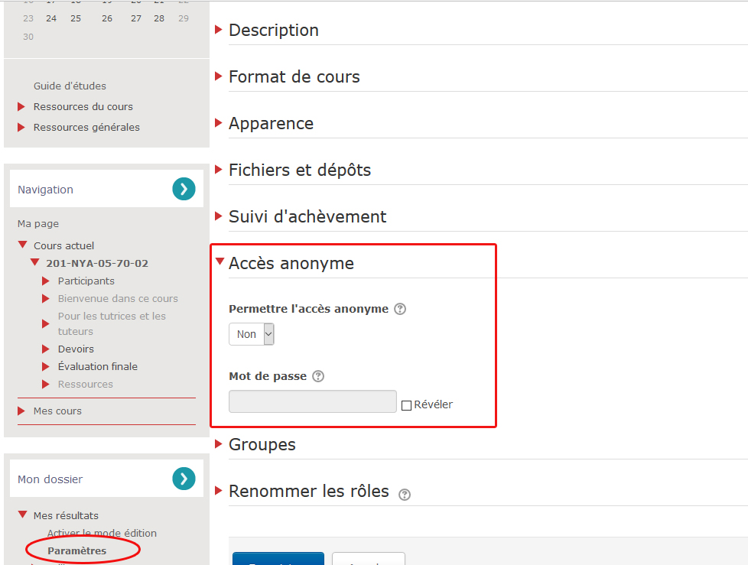This screenshot has width=748, height=565.
Task: Toggle the Révéler password checkbox
Action: (x=406, y=405)
